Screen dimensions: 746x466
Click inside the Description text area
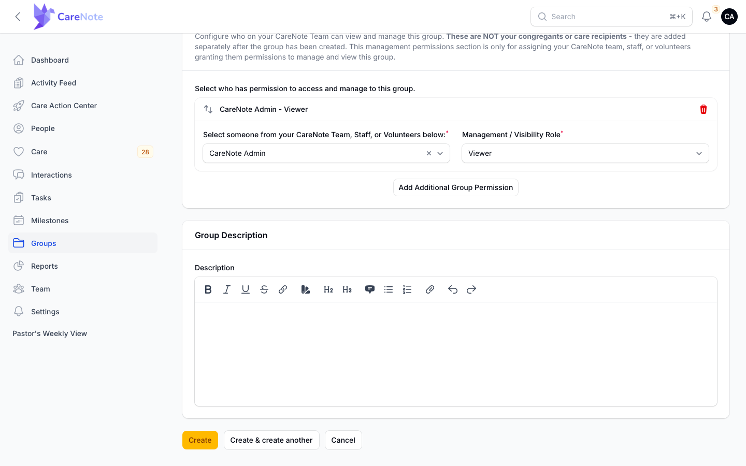point(456,354)
